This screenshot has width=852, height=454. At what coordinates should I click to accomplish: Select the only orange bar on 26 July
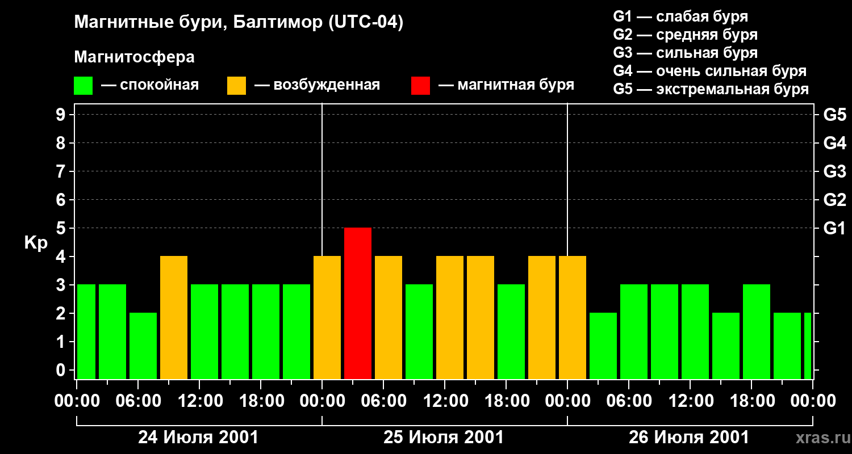573,317
